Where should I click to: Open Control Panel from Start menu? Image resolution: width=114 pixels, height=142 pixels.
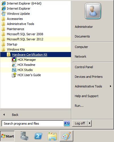[84, 67]
